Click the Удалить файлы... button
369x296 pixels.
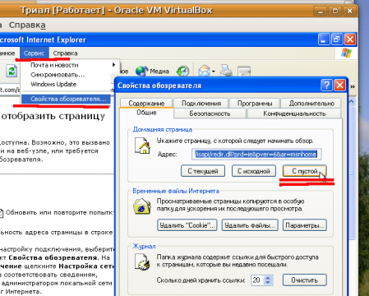[x=250, y=225]
